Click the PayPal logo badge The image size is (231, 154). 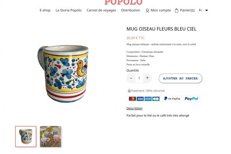[x=191, y=99]
